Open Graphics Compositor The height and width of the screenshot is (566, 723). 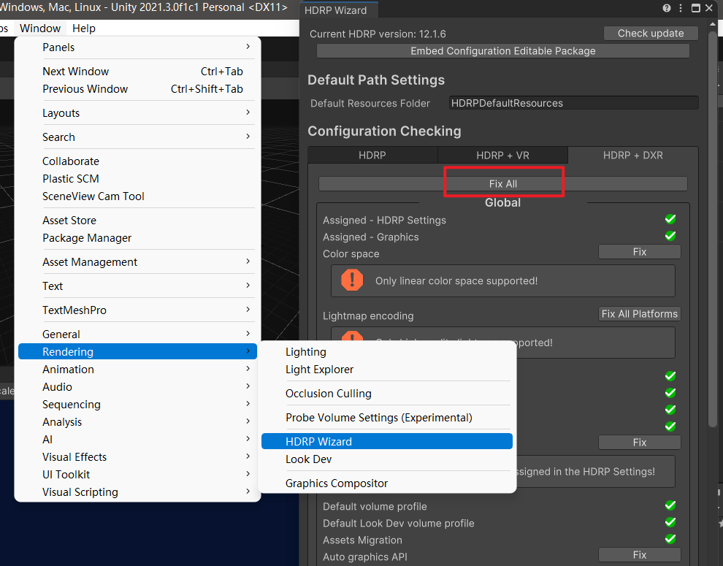387,483
